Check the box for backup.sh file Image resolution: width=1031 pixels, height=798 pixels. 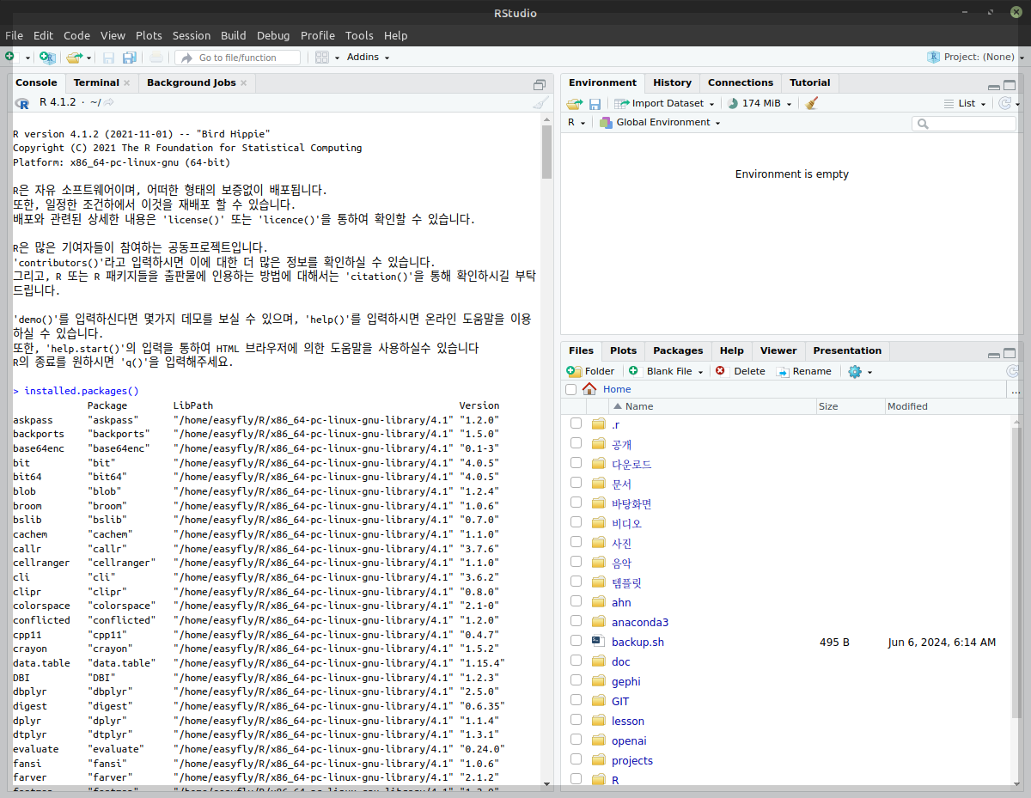click(576, 641)
